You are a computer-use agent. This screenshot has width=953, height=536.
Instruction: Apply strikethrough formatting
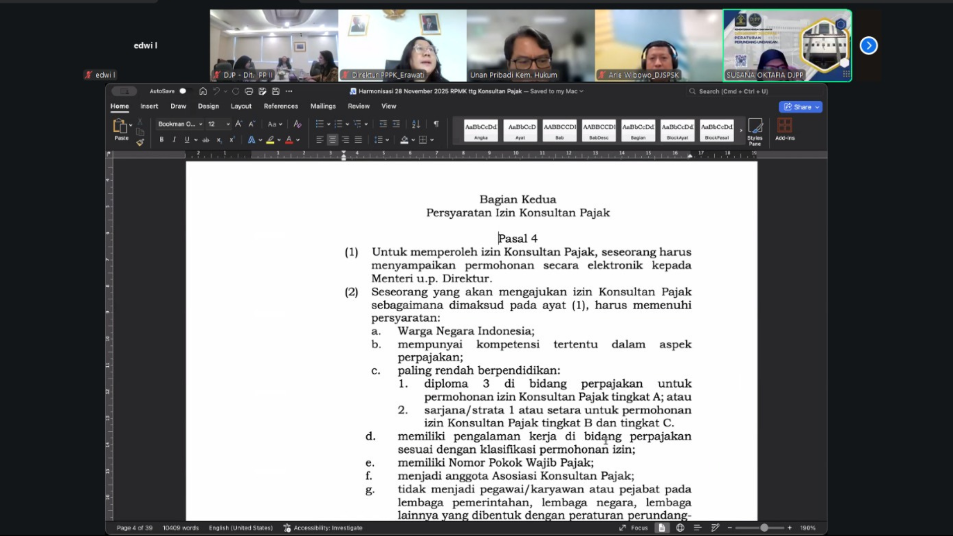point(205,140)
